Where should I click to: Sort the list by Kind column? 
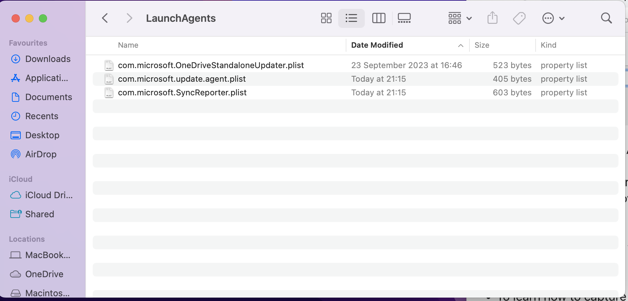[549, 45]
